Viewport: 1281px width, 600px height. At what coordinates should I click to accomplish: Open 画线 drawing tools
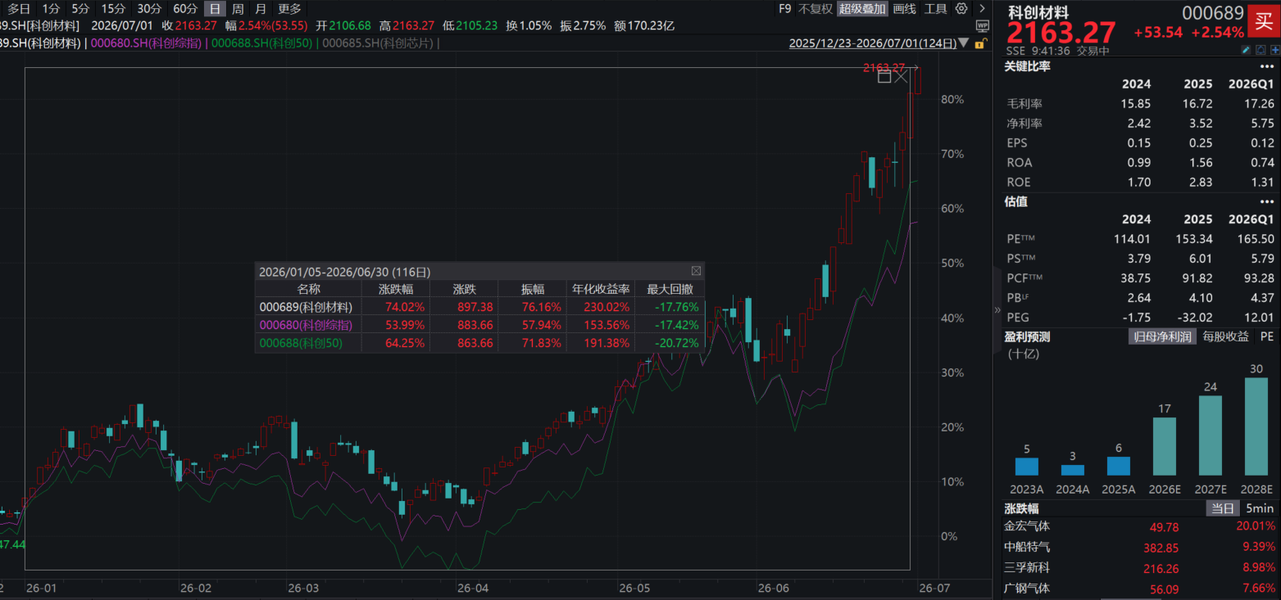904,8
